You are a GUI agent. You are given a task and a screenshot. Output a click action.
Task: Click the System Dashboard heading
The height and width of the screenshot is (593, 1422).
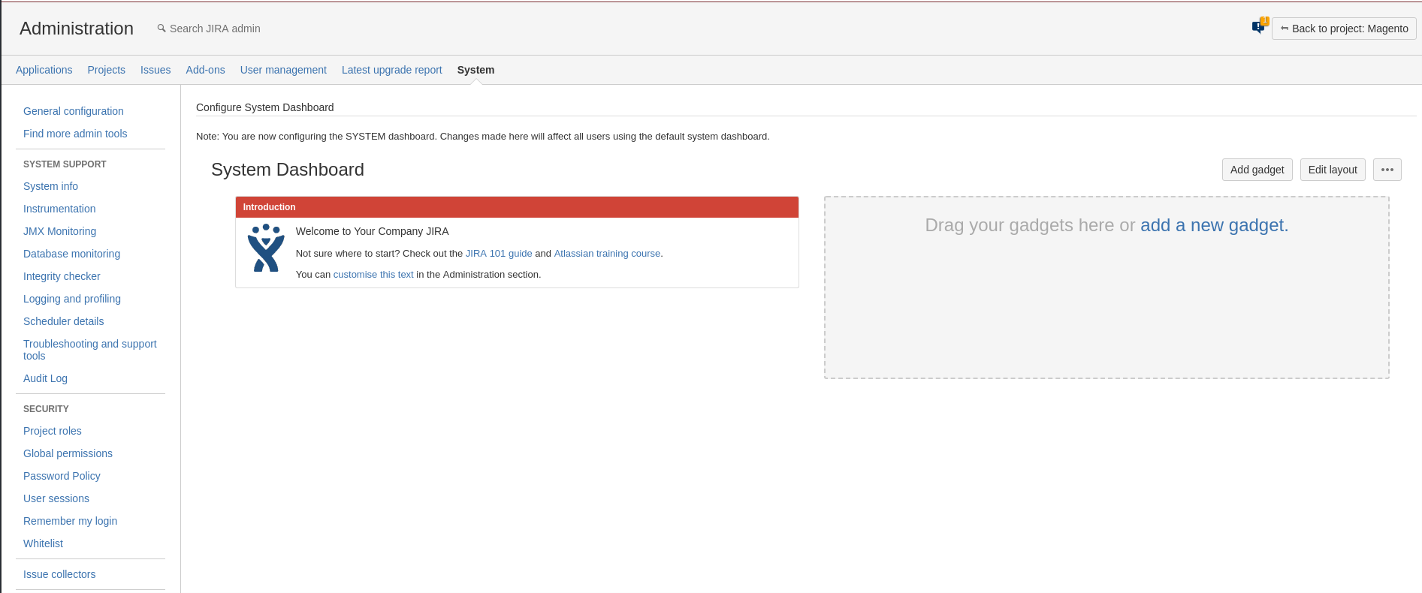[x=288, y=170]
